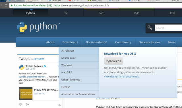Viewport: 182px width, 108px height.
Task: Click the search magnifier icon
Action: tap(150, 28)
